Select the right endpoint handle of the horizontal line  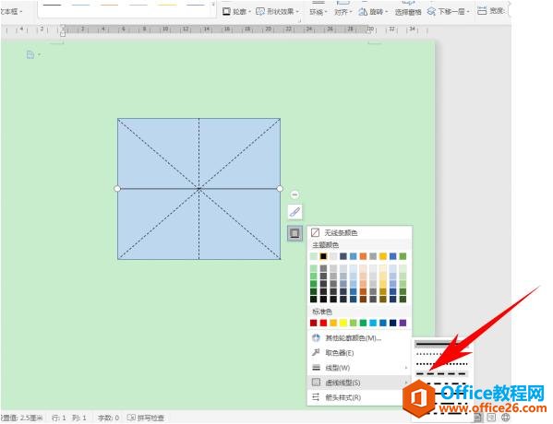click(280, 189)
